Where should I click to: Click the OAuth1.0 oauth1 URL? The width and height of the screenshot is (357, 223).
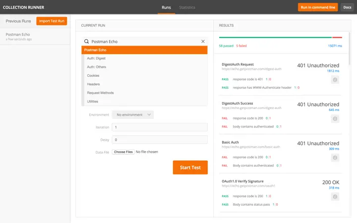(248, 186)
